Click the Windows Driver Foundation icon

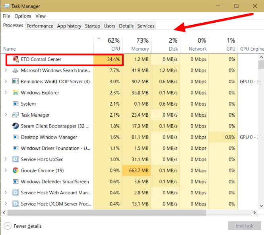pos(16,148)
